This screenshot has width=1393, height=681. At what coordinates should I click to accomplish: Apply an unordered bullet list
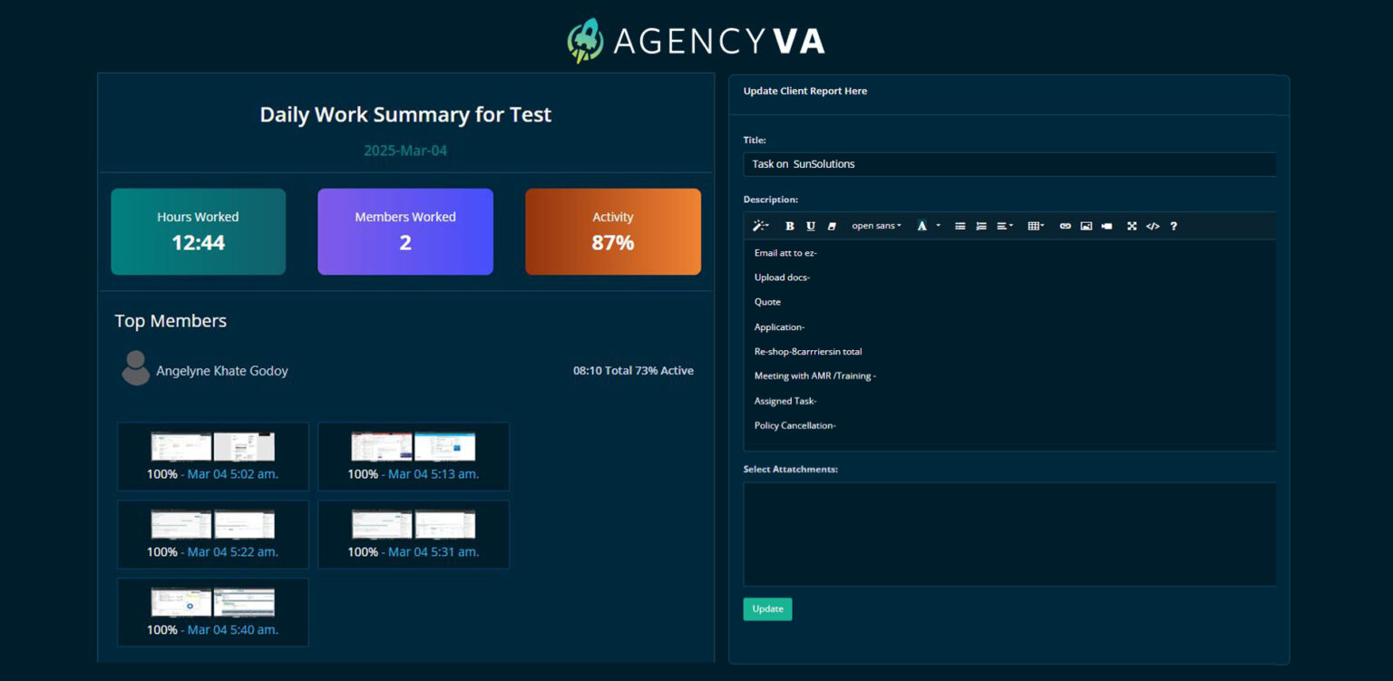tap(961, 226)
